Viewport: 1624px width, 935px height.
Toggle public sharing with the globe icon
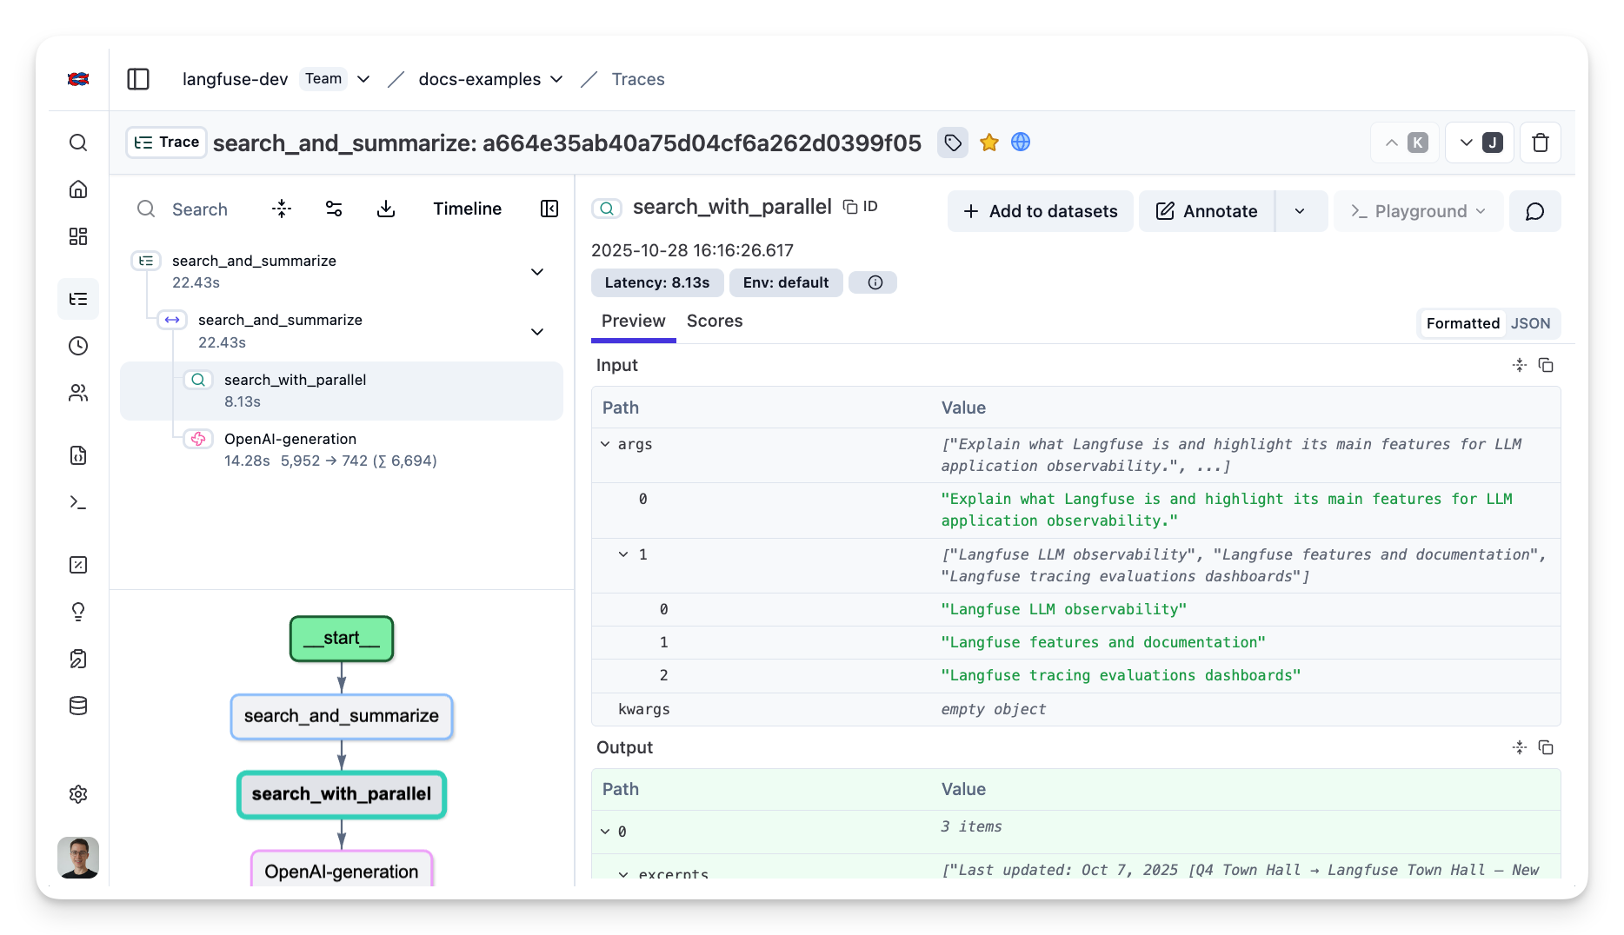(1020, 142)
